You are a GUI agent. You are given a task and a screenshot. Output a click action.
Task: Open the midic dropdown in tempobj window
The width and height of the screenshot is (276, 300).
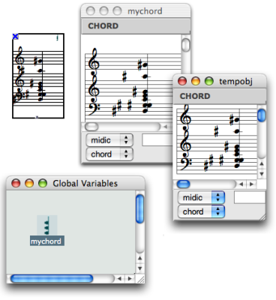201,198
